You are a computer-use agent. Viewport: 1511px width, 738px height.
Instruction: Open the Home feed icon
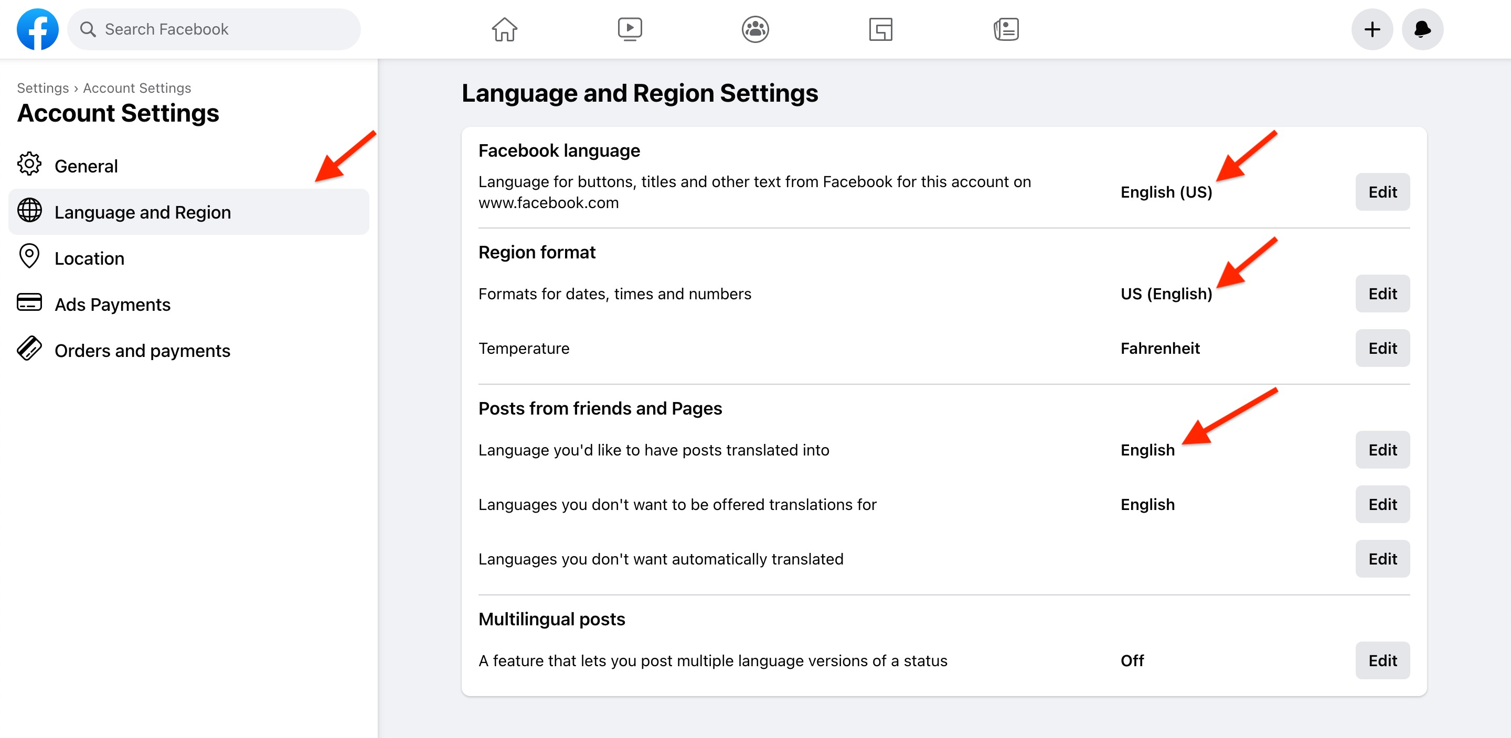(504, 29)
